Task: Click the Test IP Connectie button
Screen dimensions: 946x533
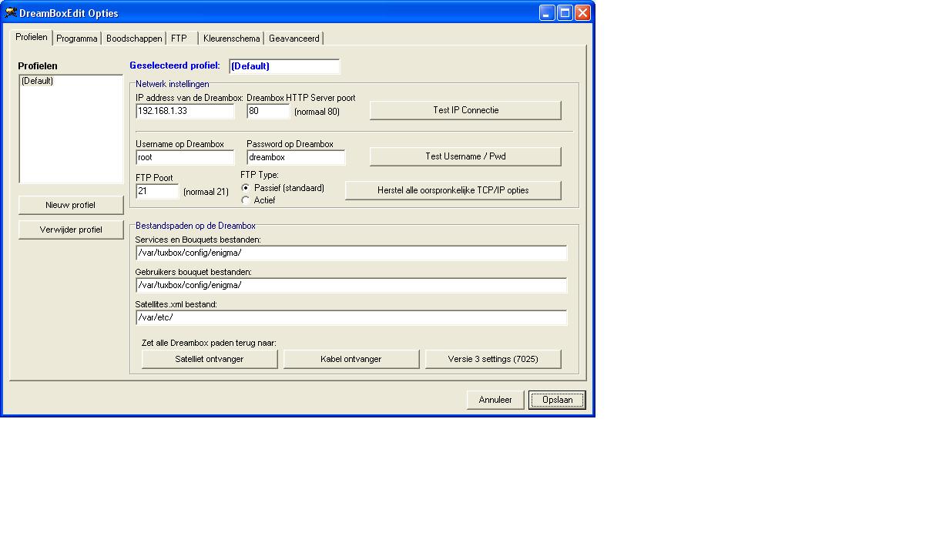Action: tap(465, 110)
